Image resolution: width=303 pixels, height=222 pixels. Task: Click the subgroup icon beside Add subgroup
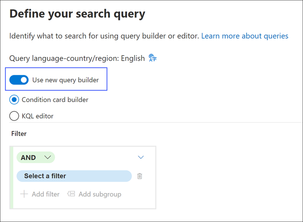(x=71, y=194)
